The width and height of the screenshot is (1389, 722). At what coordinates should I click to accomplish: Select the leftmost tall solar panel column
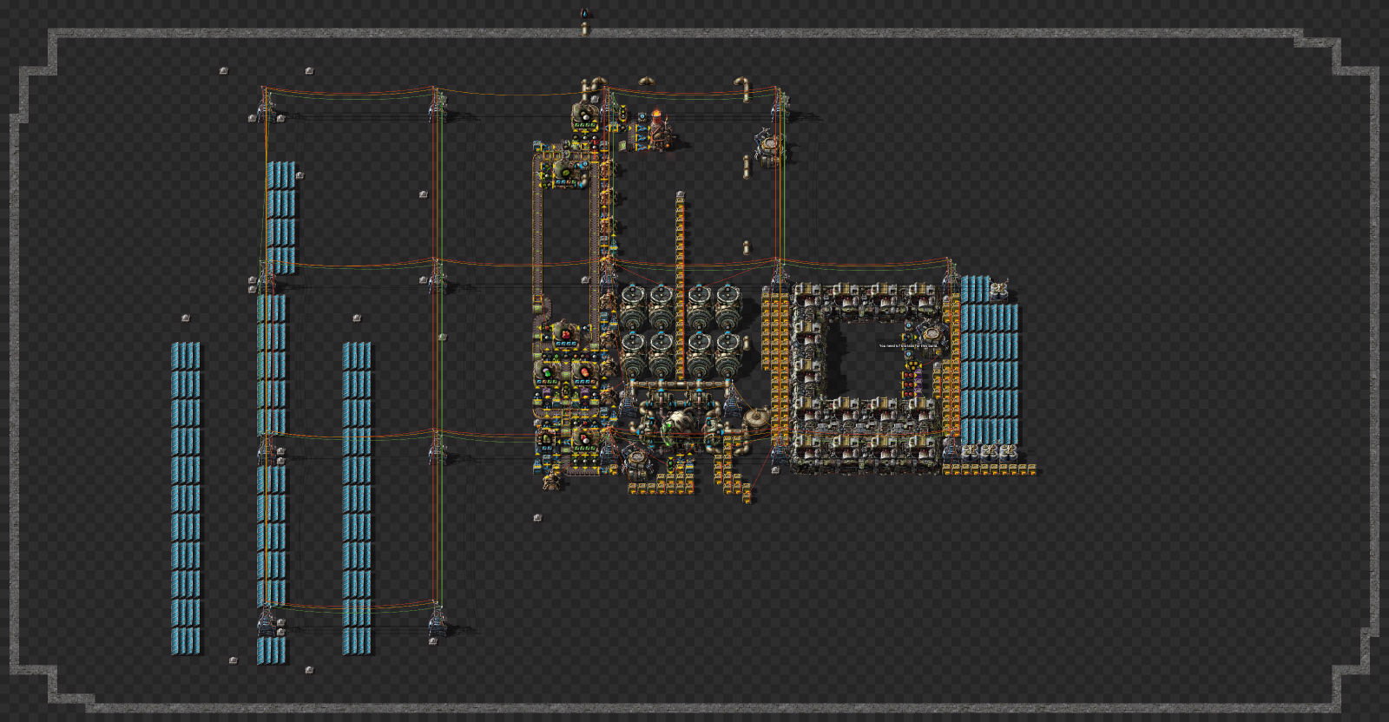[186, 497]
